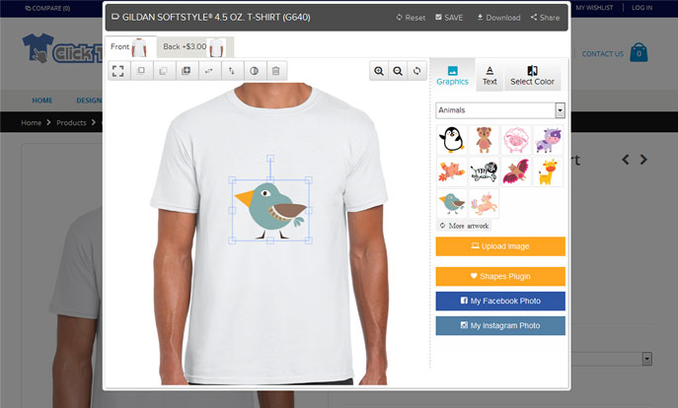Select the bird graphic on the shirt
This screenshot has height=408, width=678.
point(270,210)
